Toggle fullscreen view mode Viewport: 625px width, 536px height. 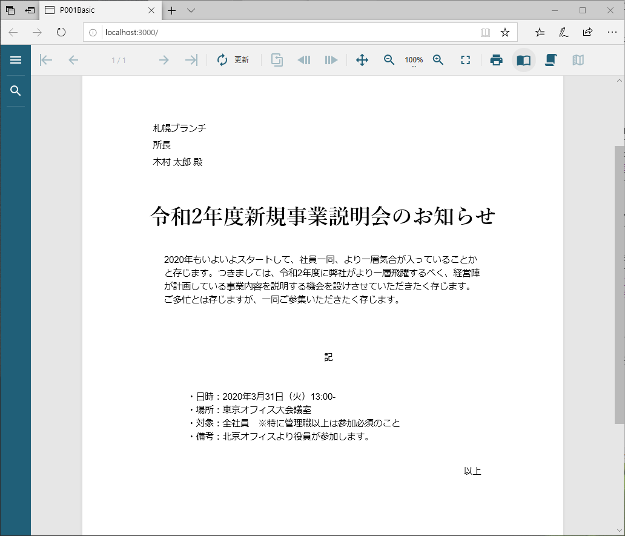pos(466,60)
